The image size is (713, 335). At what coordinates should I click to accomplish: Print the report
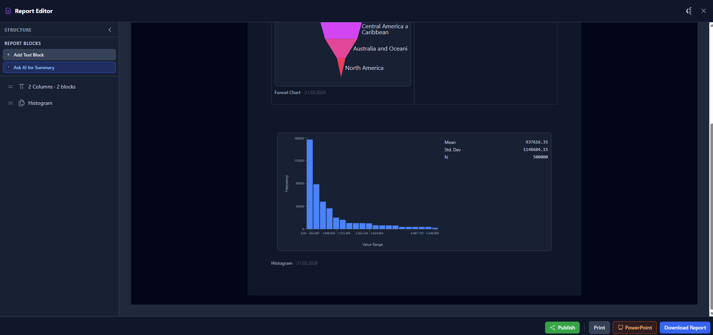[599, 328]
